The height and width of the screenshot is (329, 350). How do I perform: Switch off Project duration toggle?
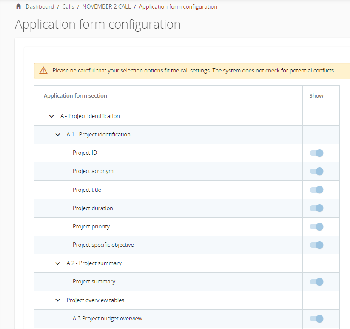pyautogui.click(x=316, y=208)
